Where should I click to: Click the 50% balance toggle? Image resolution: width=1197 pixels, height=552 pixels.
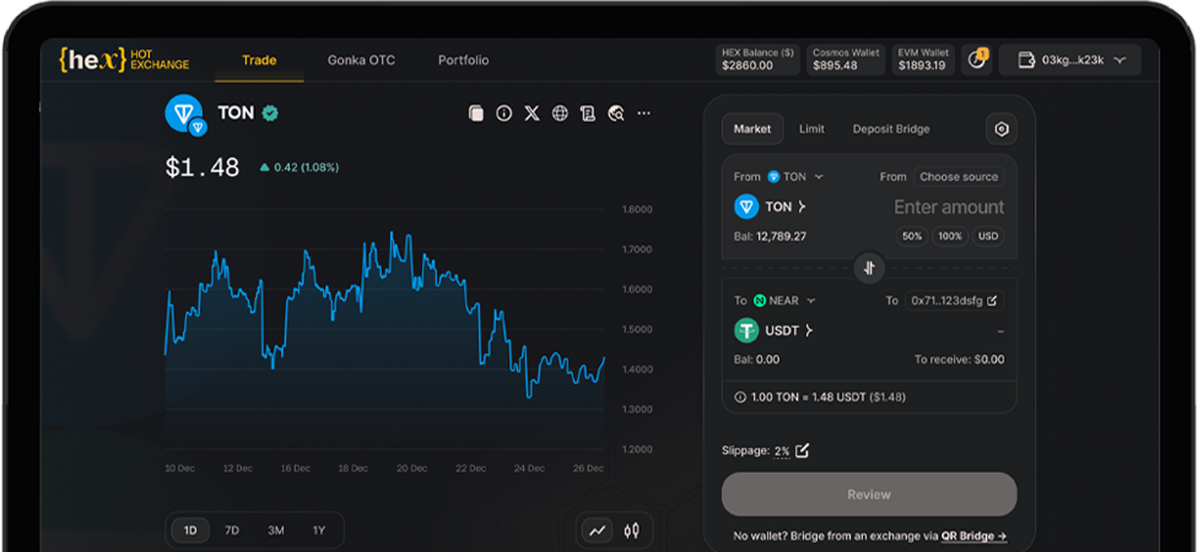point(912,236)
